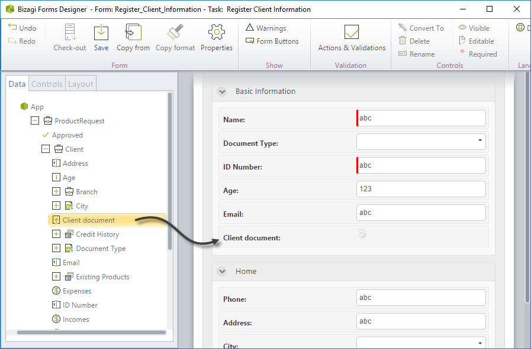Show Warnings in the ribbon

click(266, 28)
